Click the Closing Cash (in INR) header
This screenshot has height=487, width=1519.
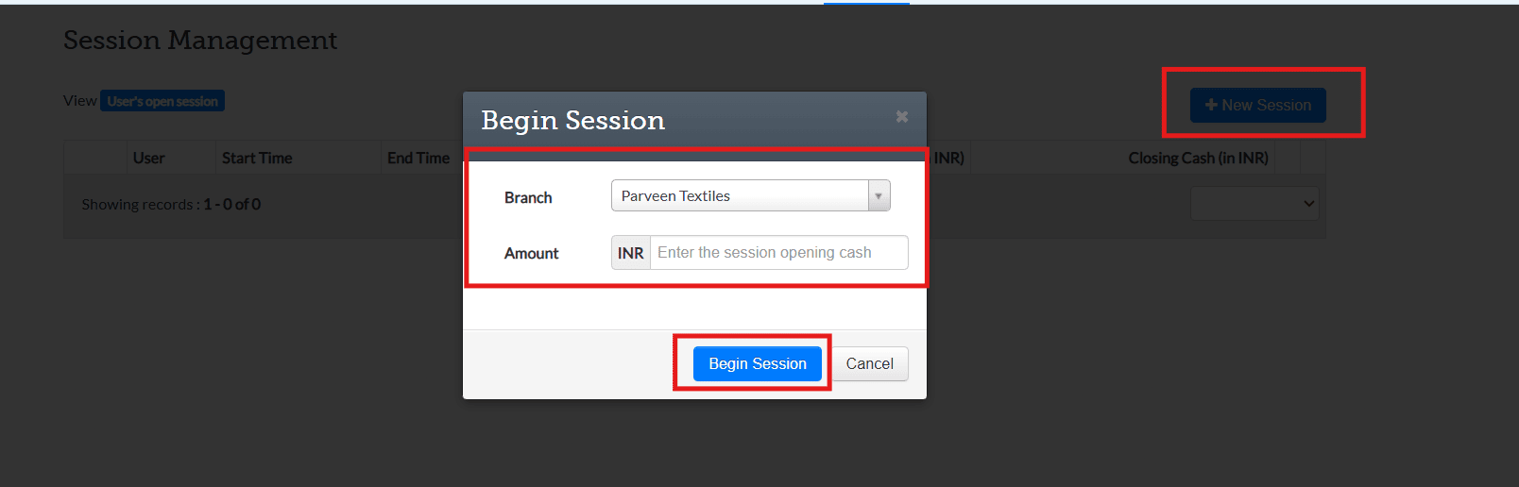click(x=1198, y=159)
